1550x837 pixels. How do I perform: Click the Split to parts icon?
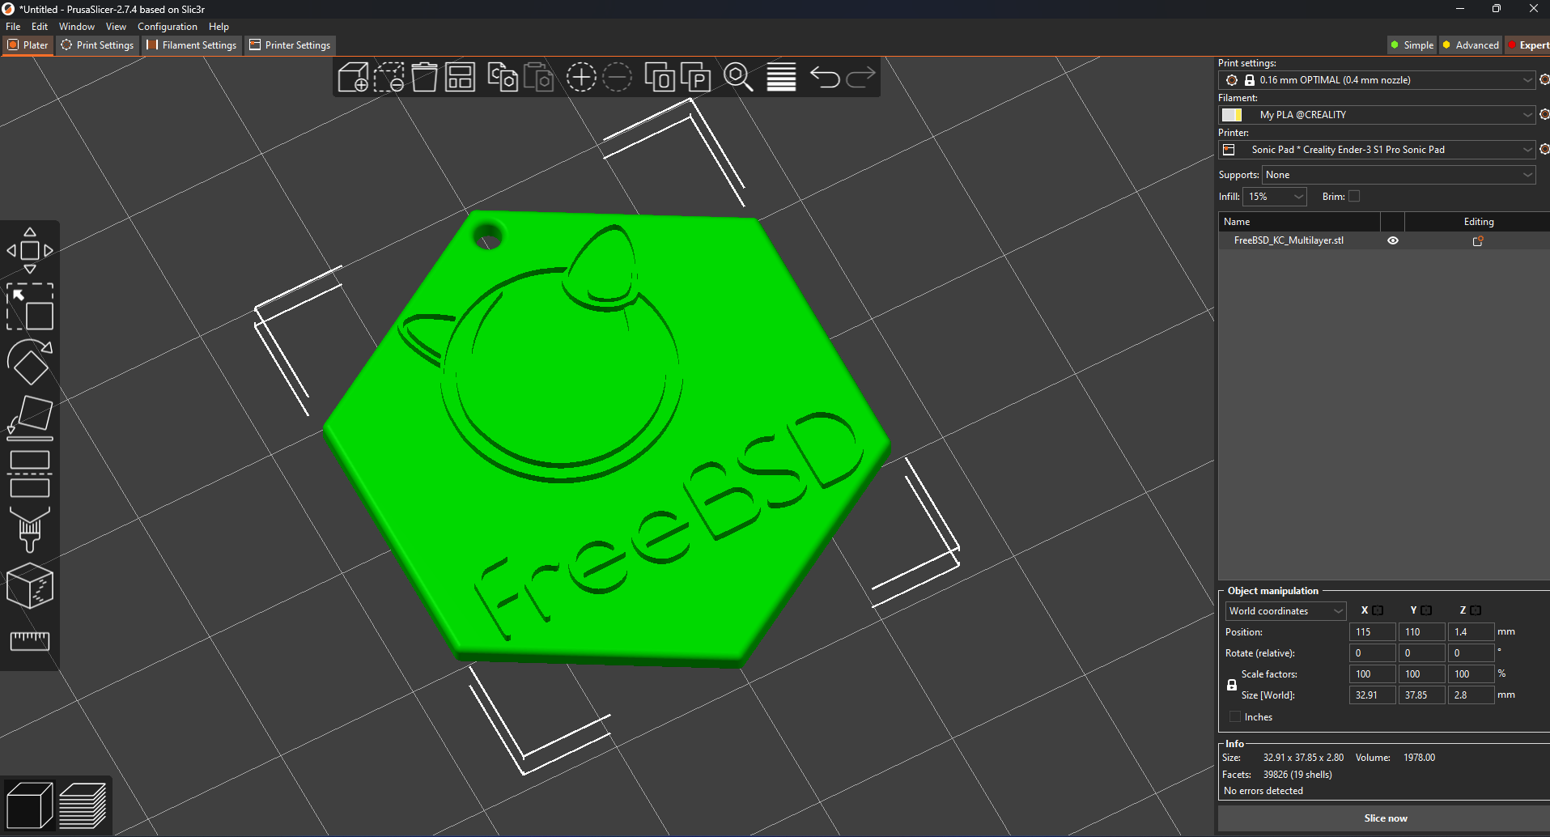(x=695, y=78)
